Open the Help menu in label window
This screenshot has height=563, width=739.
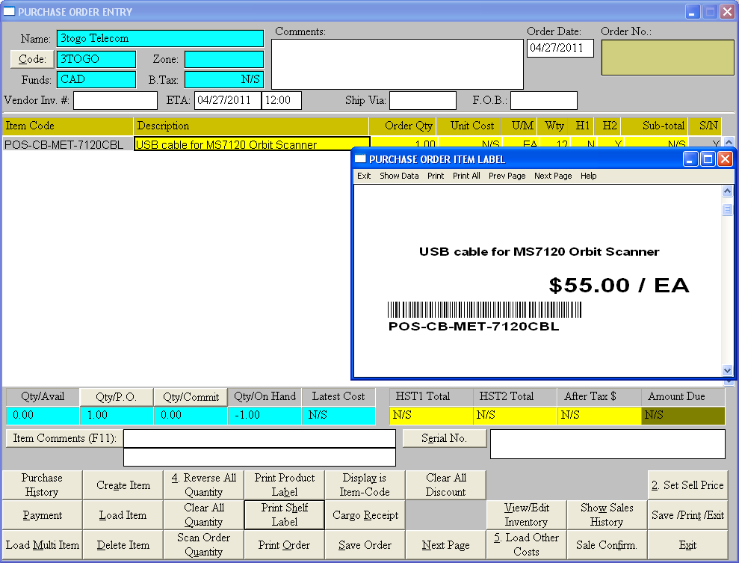click(589, 176)
